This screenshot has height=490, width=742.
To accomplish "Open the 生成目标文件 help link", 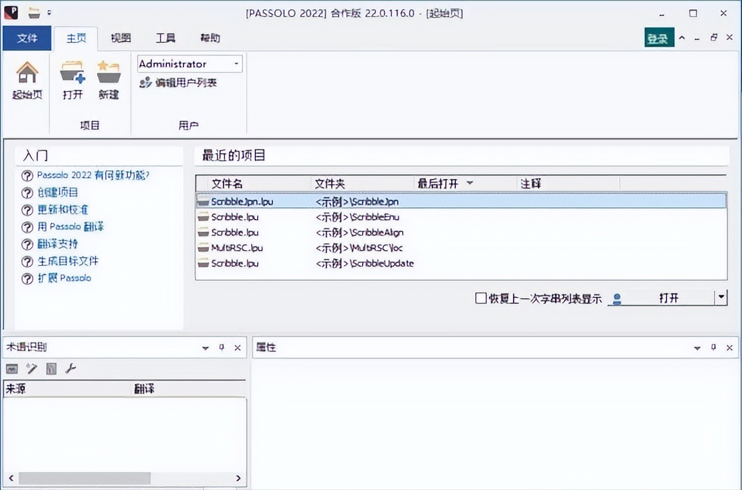I will (68, 261).
